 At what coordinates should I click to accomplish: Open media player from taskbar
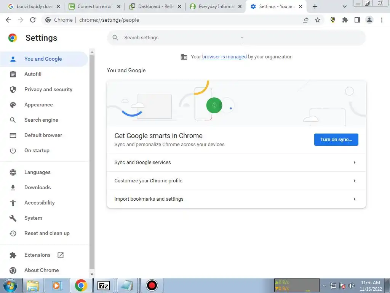point(57,285)
